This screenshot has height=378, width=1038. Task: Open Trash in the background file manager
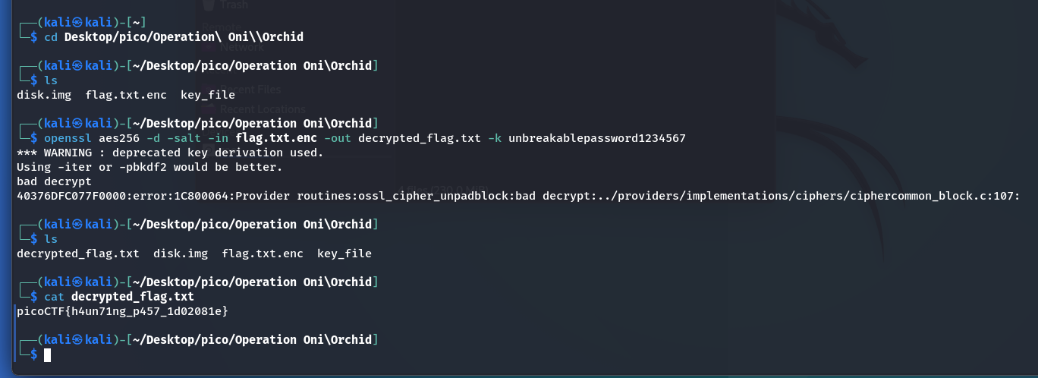tap(233, 5)
